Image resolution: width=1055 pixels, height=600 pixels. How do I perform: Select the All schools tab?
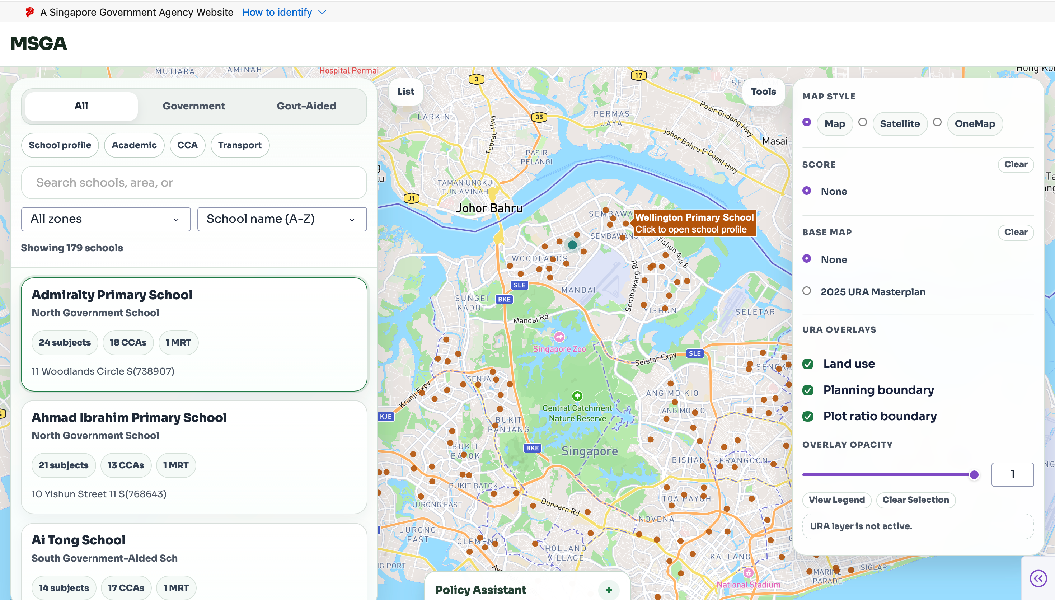pos(81,106)
